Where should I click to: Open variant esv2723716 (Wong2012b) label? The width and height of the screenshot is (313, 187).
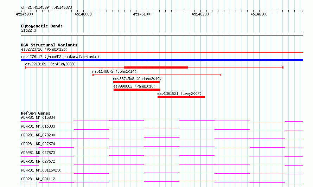pos(44,49)
